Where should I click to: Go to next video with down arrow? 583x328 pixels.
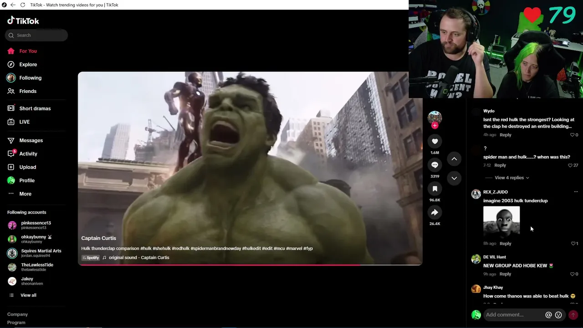(454, 178)
